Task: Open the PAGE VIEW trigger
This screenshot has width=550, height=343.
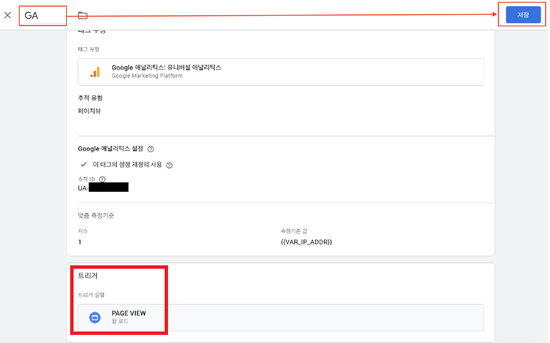Action: [281, 317]
